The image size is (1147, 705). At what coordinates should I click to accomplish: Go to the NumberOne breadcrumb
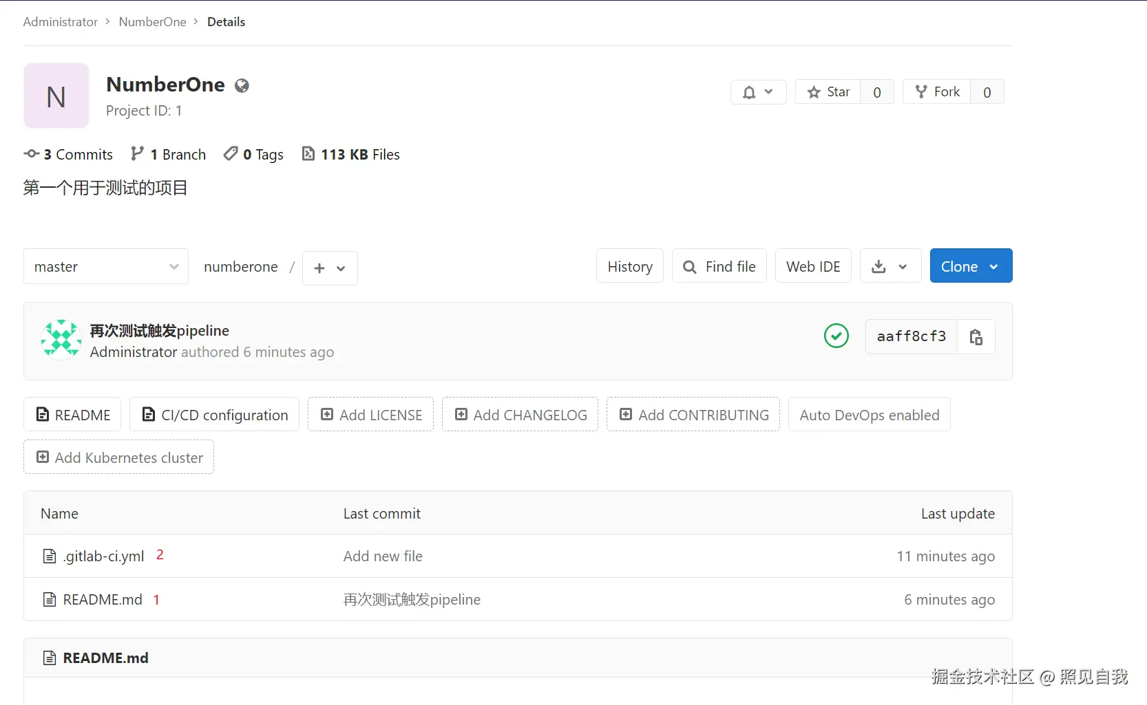pos(153,22)
